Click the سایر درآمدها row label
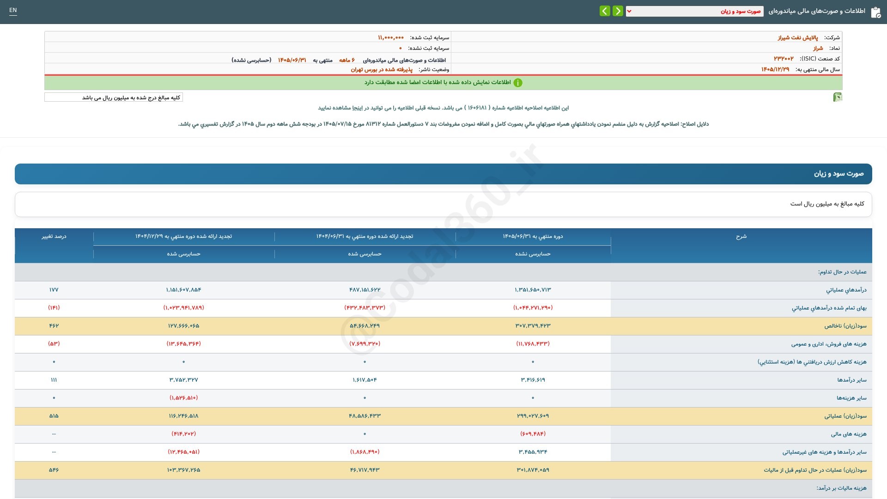This screenshot has width=887, height=499. pos(852,380)
